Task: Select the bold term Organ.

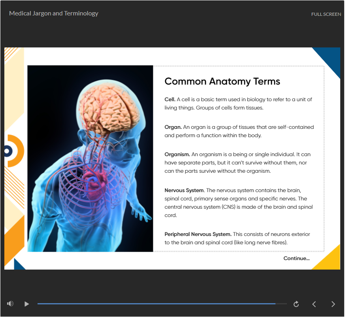Action: tap(173, 127)
